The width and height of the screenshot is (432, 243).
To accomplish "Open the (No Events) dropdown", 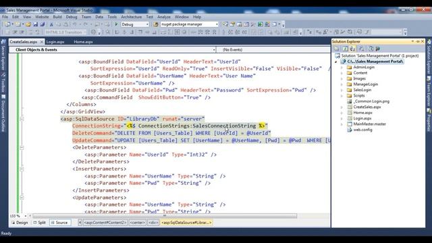I will pyautogui.click(x=273, y=50).
